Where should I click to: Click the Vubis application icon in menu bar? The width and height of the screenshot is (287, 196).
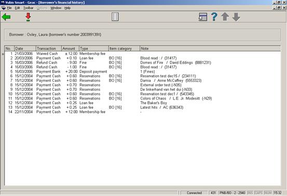[3, 8]
